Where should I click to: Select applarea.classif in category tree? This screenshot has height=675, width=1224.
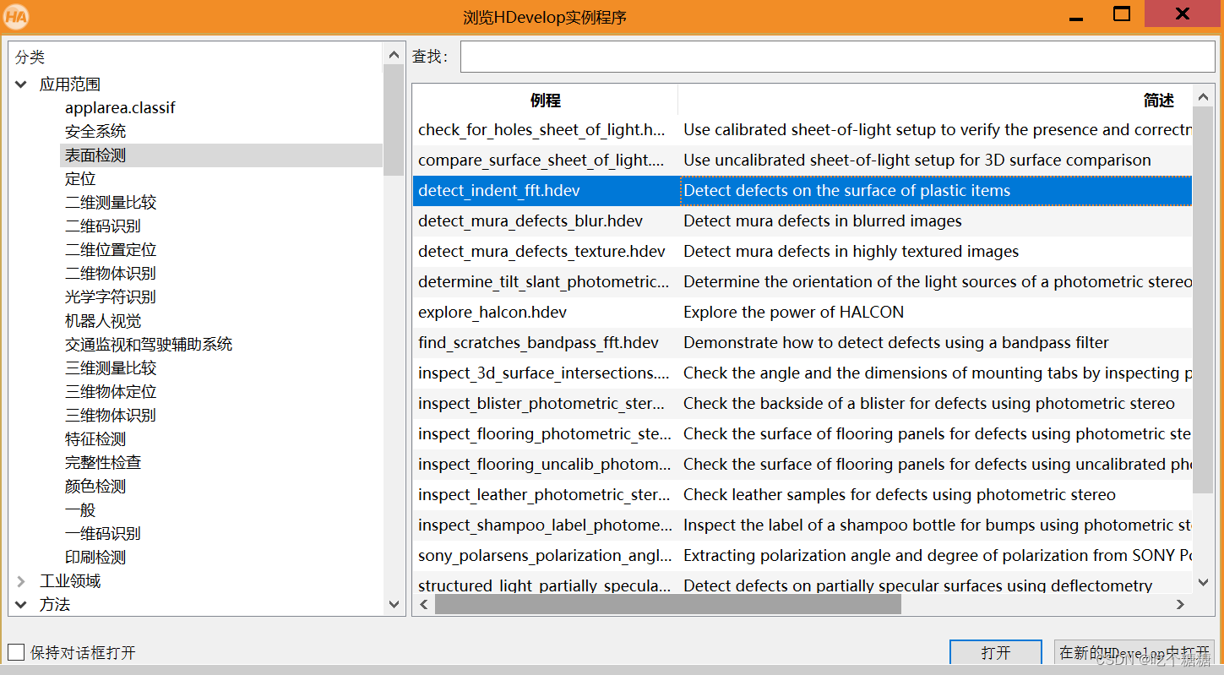click(120, 108)
